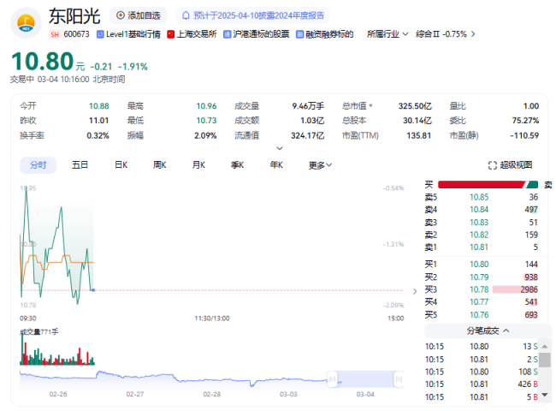Click the 买3 volume 2986
556x411 pixels.
[529, 290]
